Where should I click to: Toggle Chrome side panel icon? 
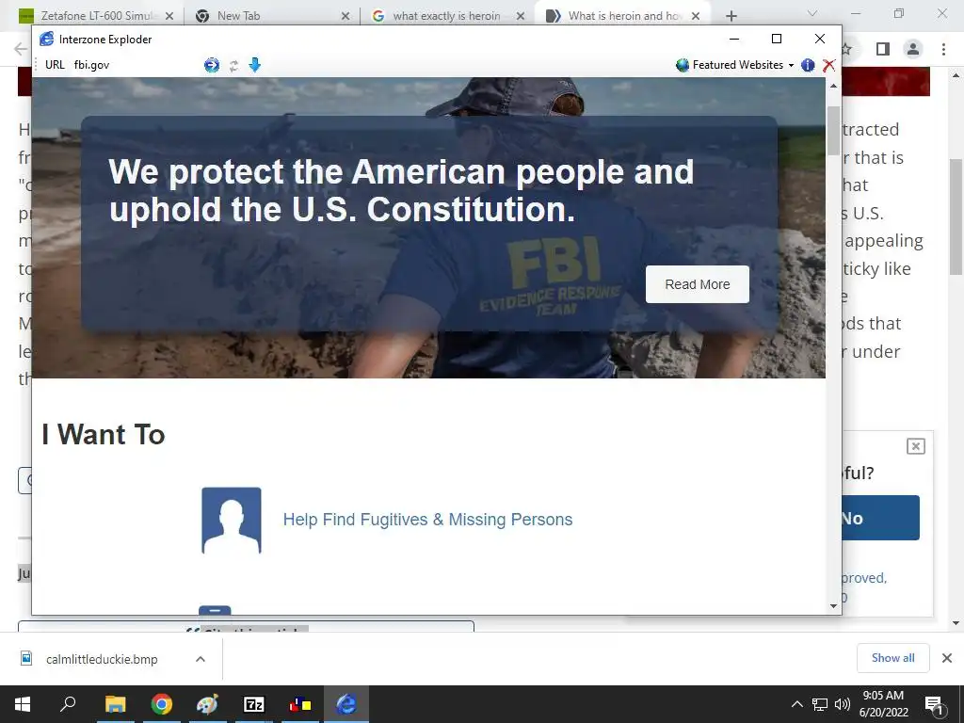[x=883, y=49]
